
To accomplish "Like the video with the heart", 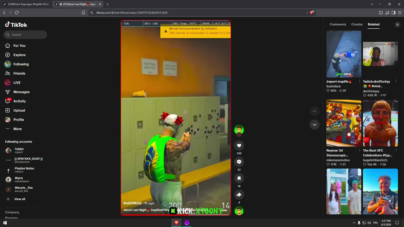I will click(x=239, y=145).
